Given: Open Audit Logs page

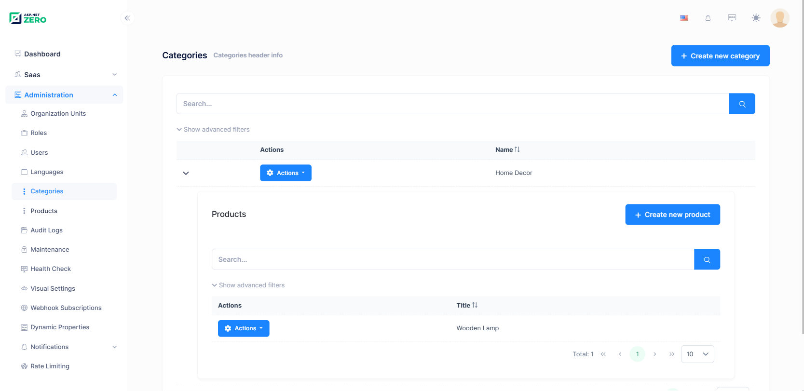Looking at the screenshot, I should [46, 230].
